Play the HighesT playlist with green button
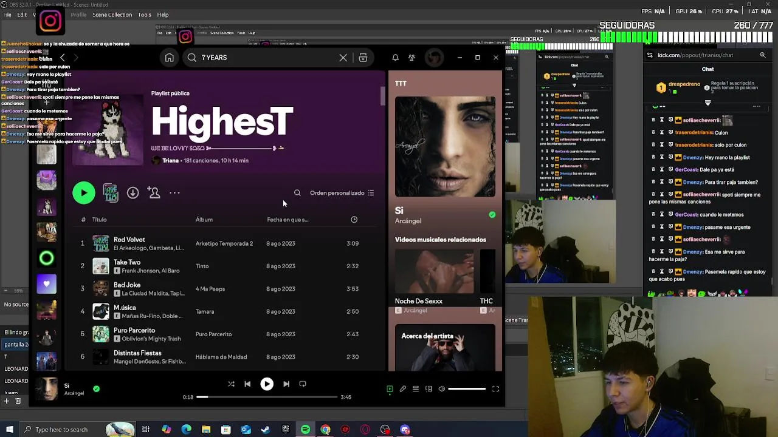The image size is (778, 437). pos(84,193)
